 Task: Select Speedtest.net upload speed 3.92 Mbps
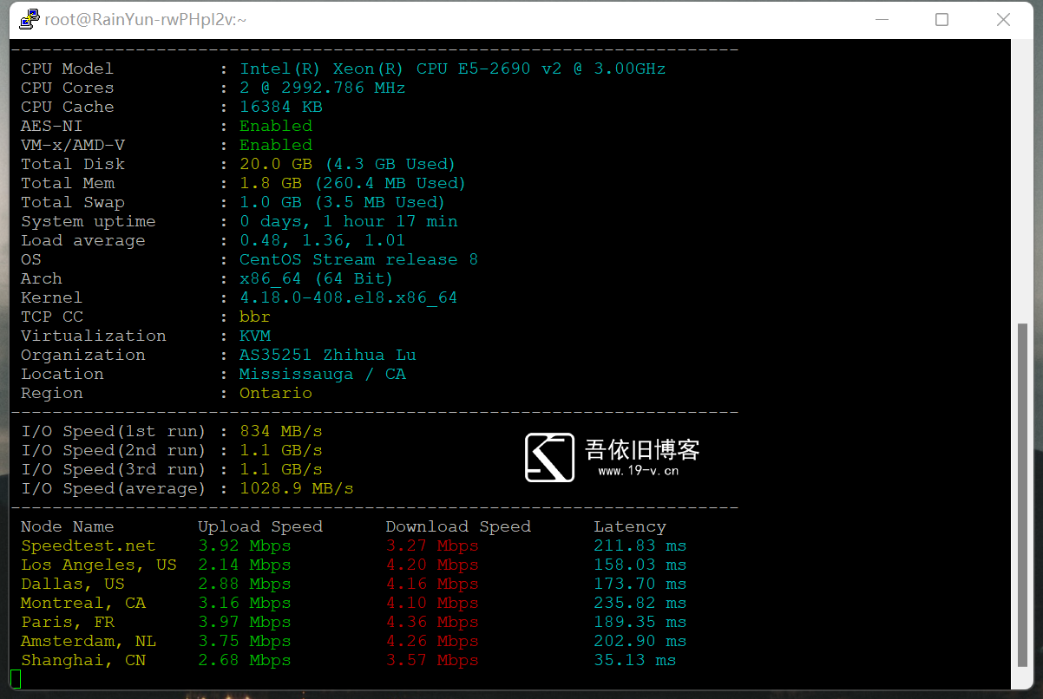point(245,545)
